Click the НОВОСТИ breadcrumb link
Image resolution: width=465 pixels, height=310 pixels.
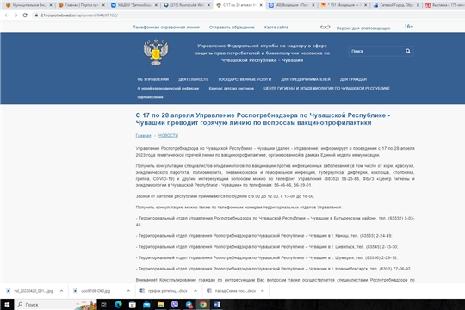point(168,135)
